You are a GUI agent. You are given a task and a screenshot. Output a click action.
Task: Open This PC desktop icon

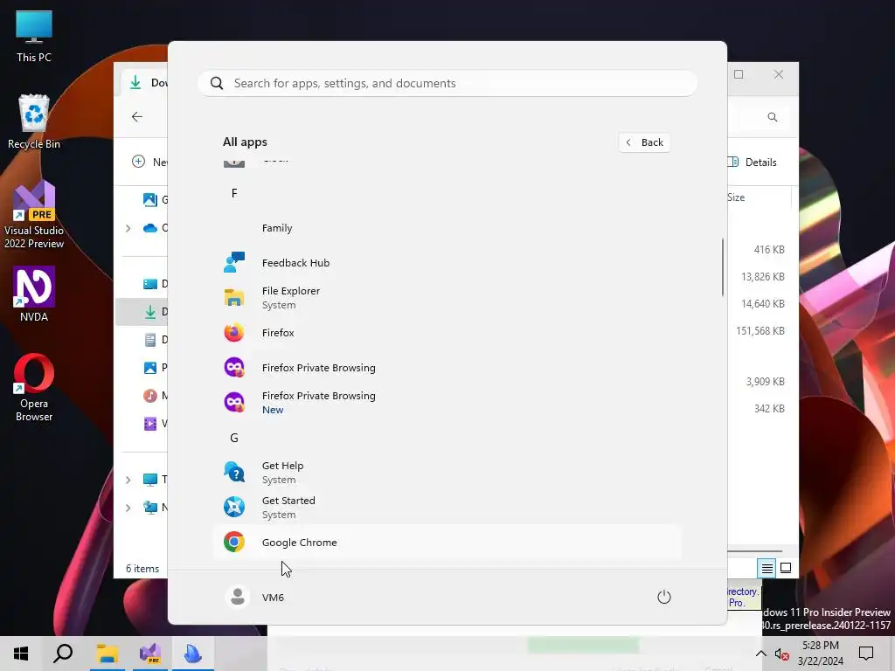click(x=34, y=35)
